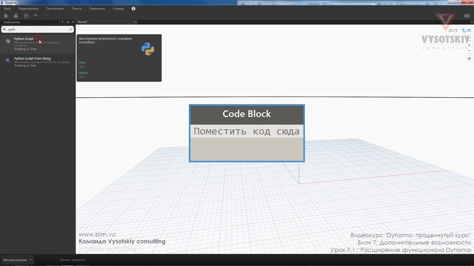Click the Python Script node icon

coord(8,41)
